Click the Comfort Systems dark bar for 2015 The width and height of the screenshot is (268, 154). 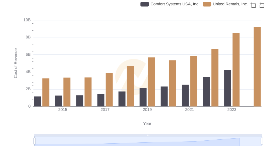coord(58,101)
